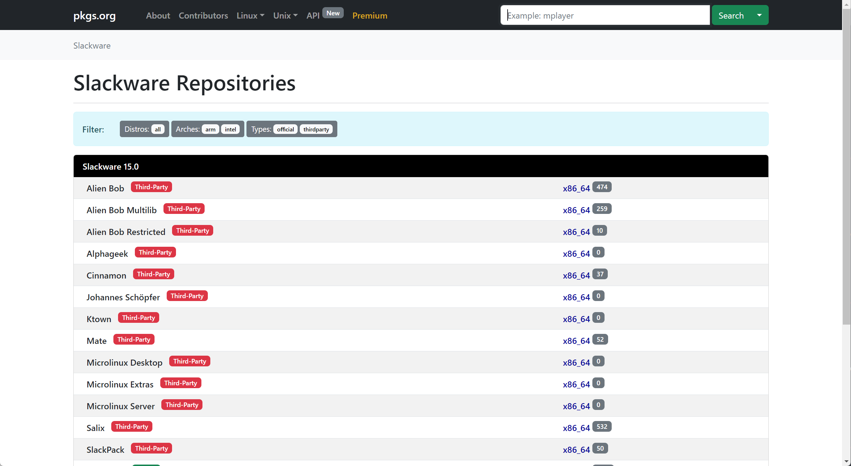Viewport: 851px width, 466px height.
Task: Open Salix x86_64 repository link
Action: 576,428
